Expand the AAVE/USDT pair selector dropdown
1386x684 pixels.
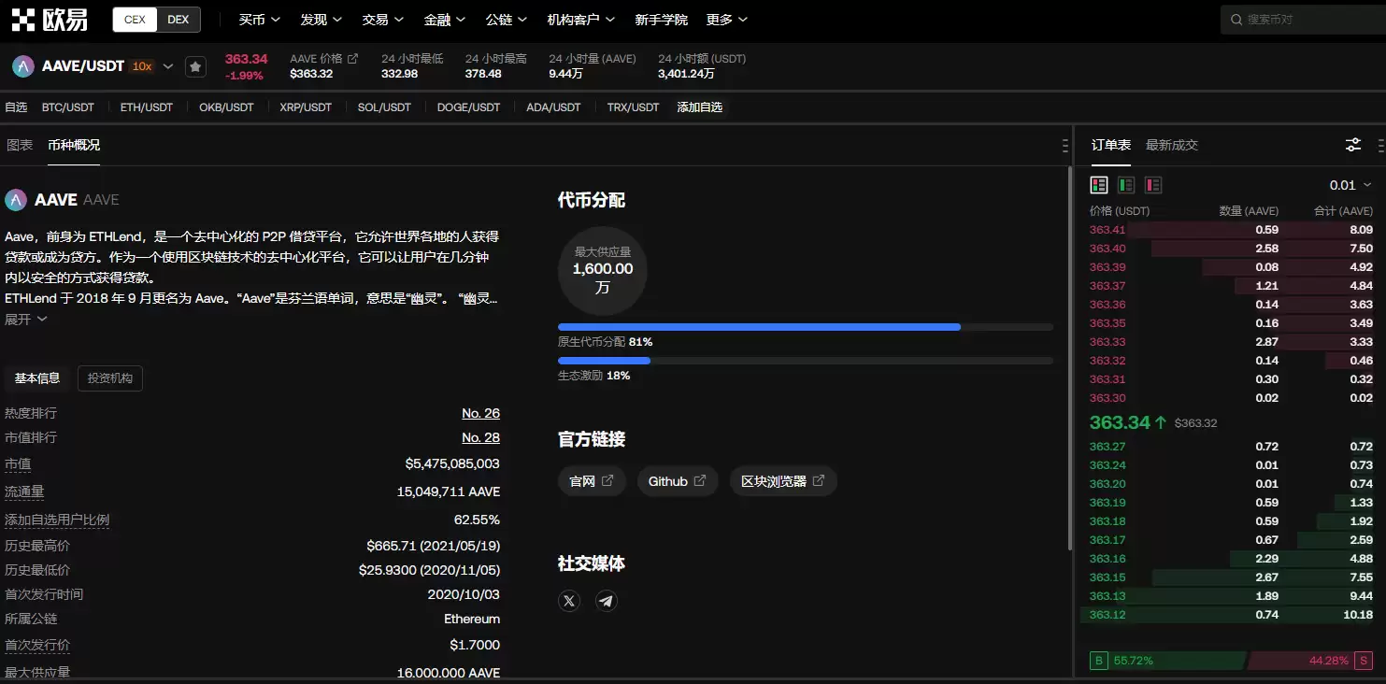coord(168,66)
